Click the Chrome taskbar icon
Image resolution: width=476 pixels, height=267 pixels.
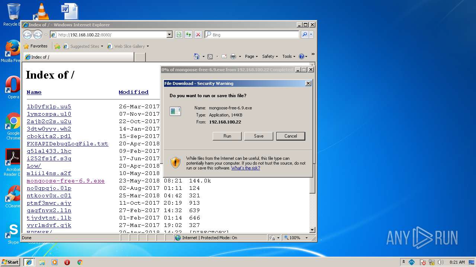pyautogui.click(x=80, y=262)
